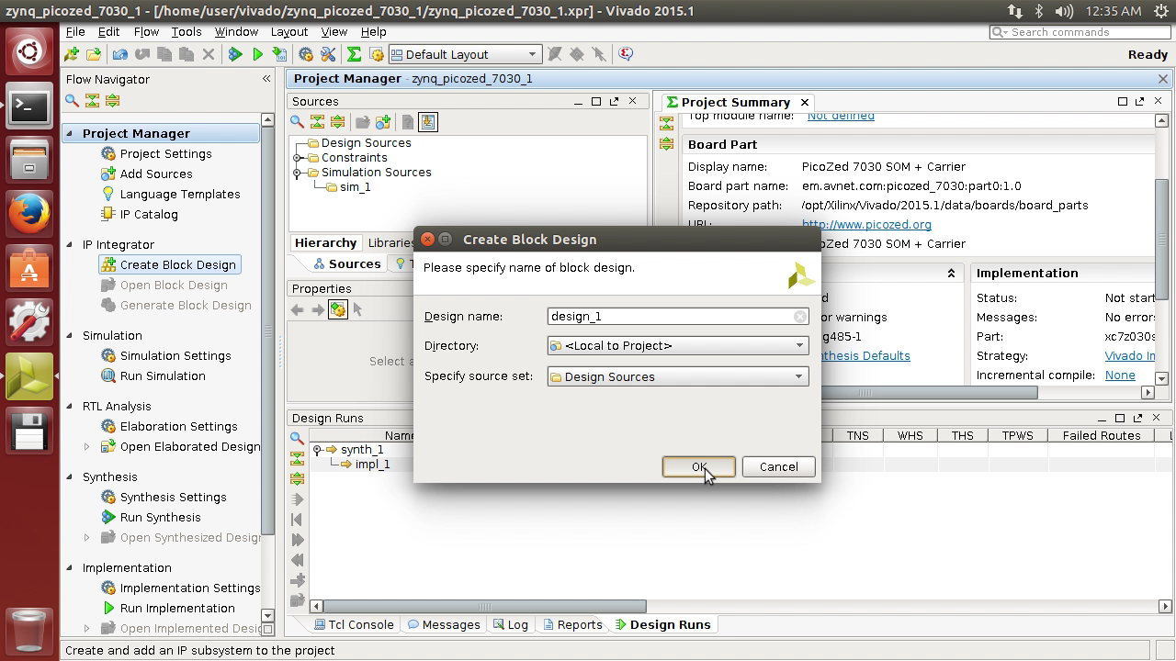
Task: Collapse the Flow Navigator panel with double chevron
Action: coord(266,79)
